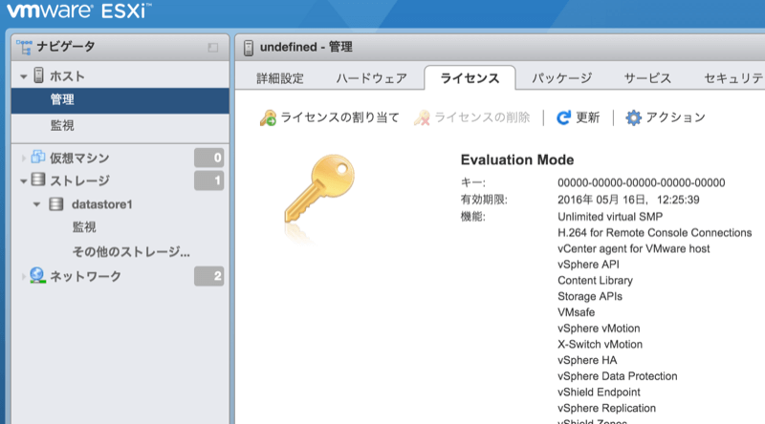Switch to the サービス tab

pyautogui.click(x=647, y=78)
